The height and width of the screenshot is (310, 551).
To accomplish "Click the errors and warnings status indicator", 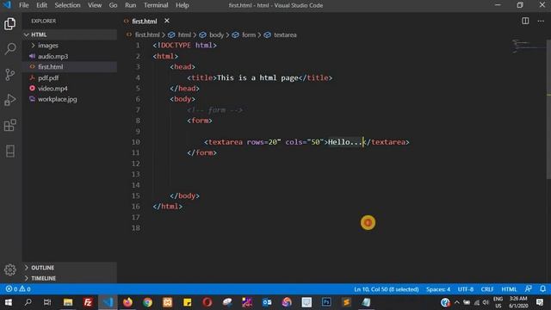I will pos(18,289).
